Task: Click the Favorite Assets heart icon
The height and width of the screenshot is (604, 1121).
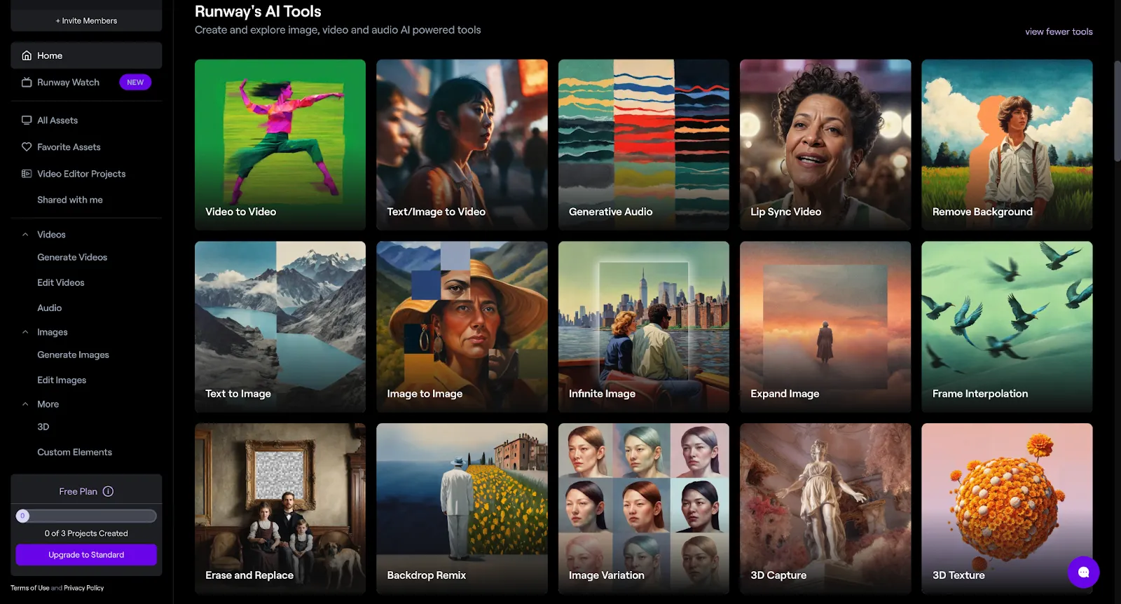Action: 27,146
